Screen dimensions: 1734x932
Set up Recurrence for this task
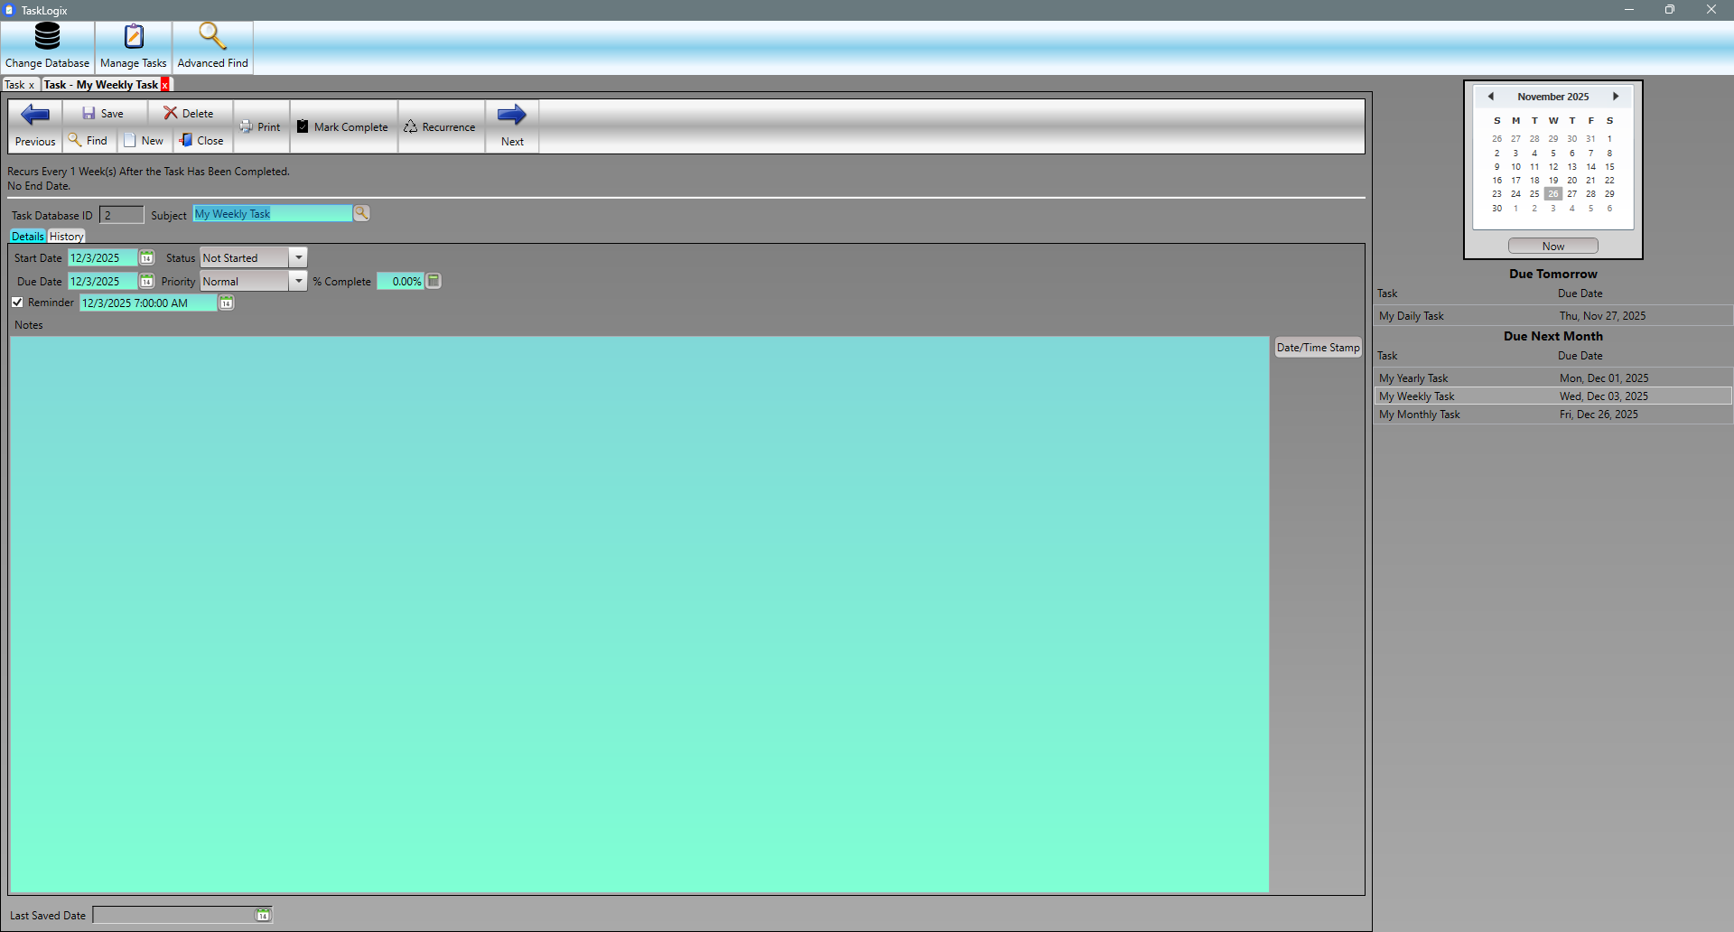[x=440, y=127]
